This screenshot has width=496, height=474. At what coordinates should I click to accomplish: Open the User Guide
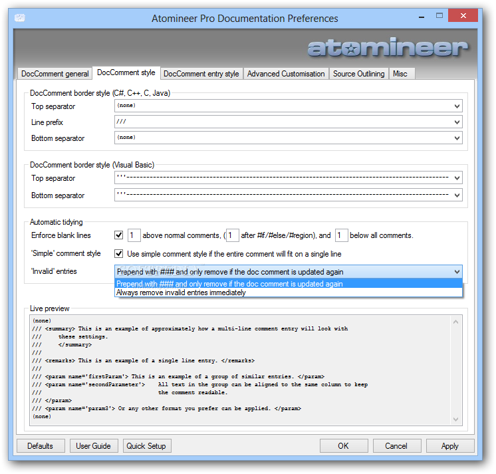pos(94,446)
